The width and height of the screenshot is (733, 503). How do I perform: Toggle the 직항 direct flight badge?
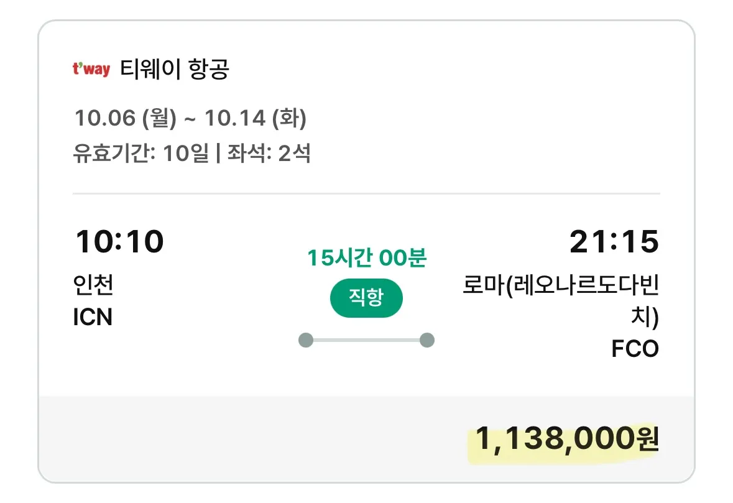[367, 298]
